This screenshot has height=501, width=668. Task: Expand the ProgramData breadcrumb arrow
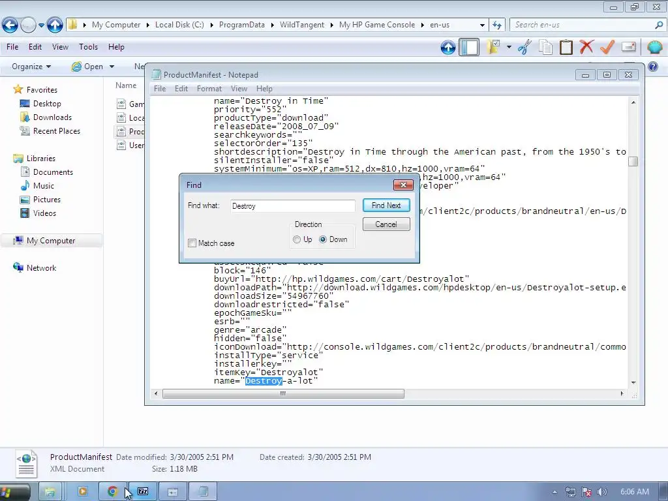click(x=272, y=25)
